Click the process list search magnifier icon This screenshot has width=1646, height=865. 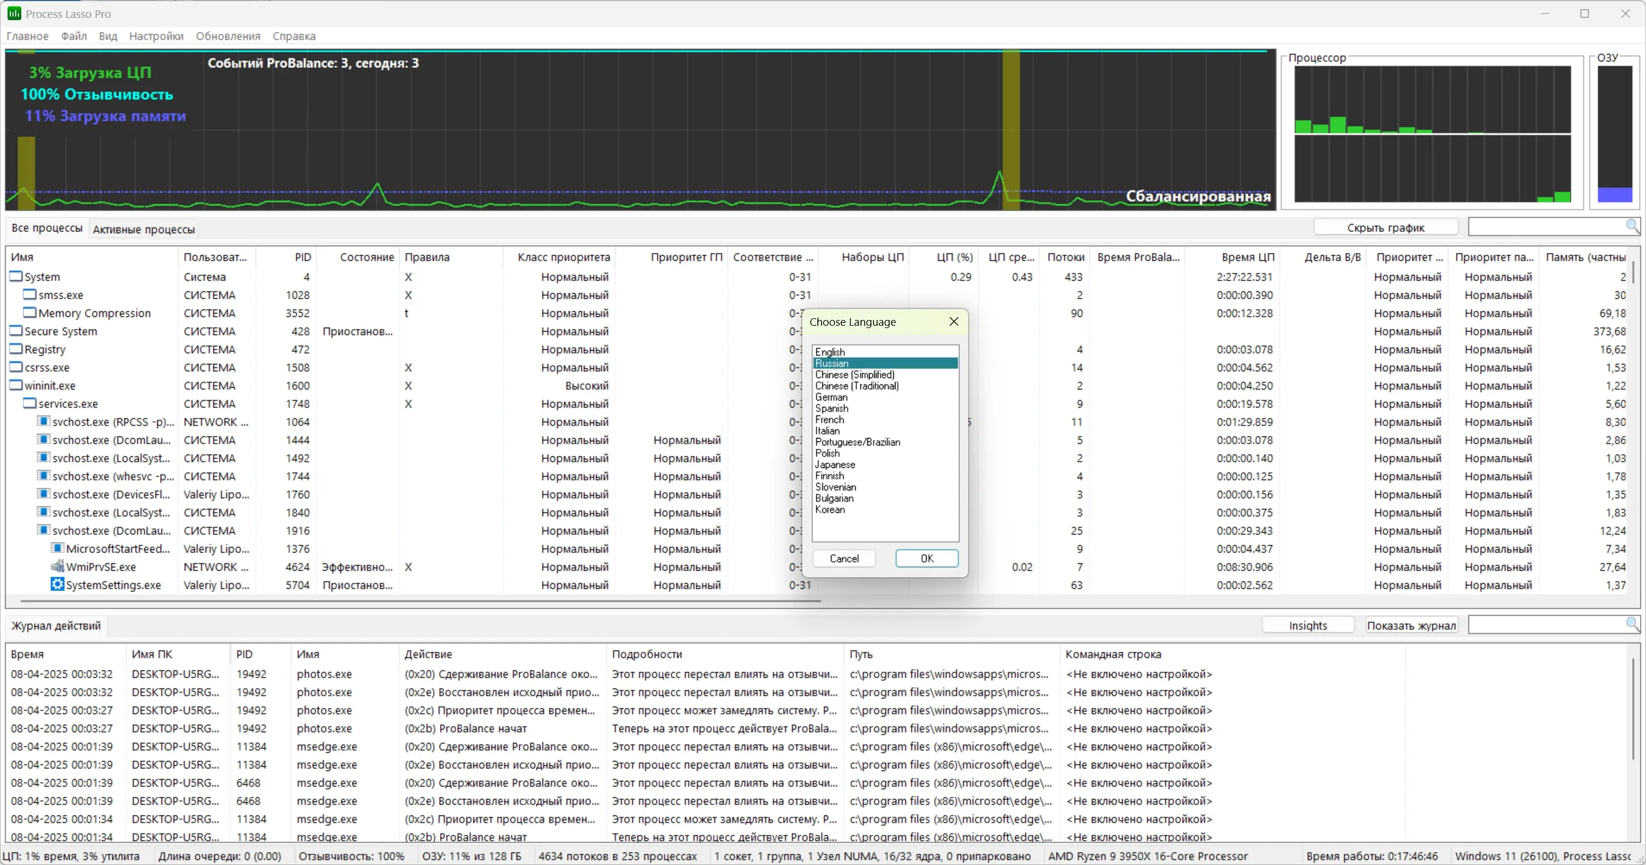(x=1631, y=227)
